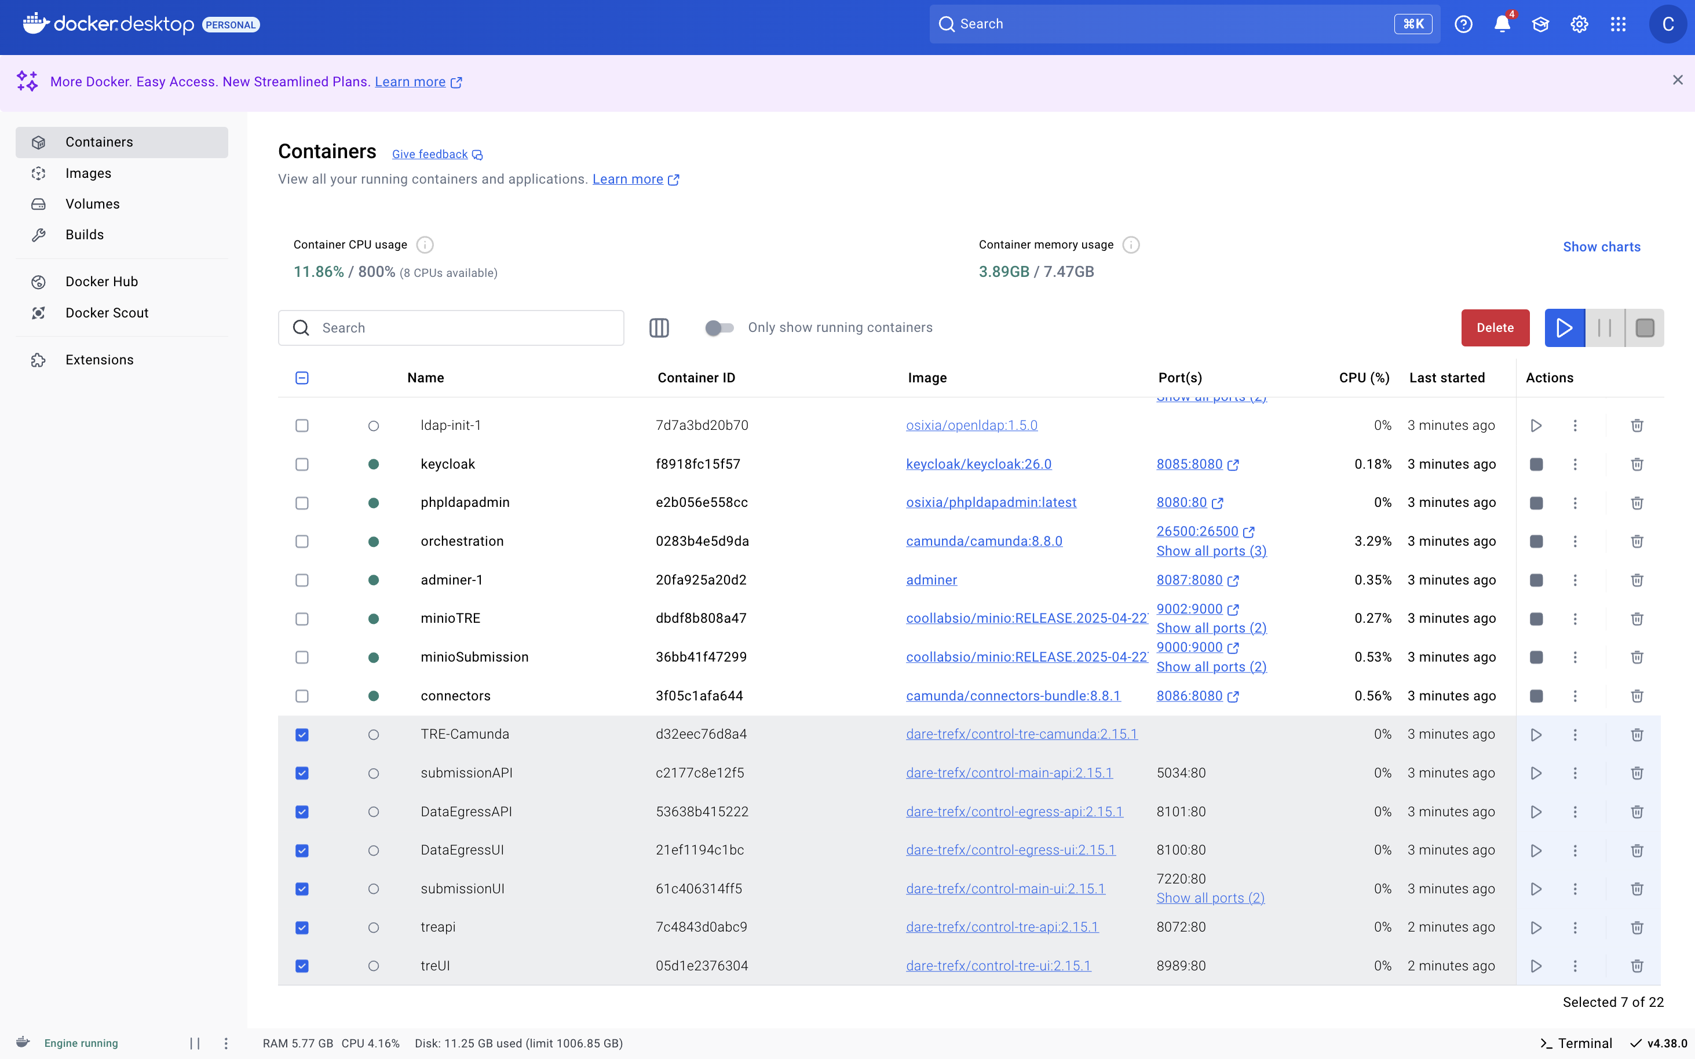The width and height of the screenshot is (1695, 1059).
Task: Open Terminal from status bar
Action: coord(1576,1043)
